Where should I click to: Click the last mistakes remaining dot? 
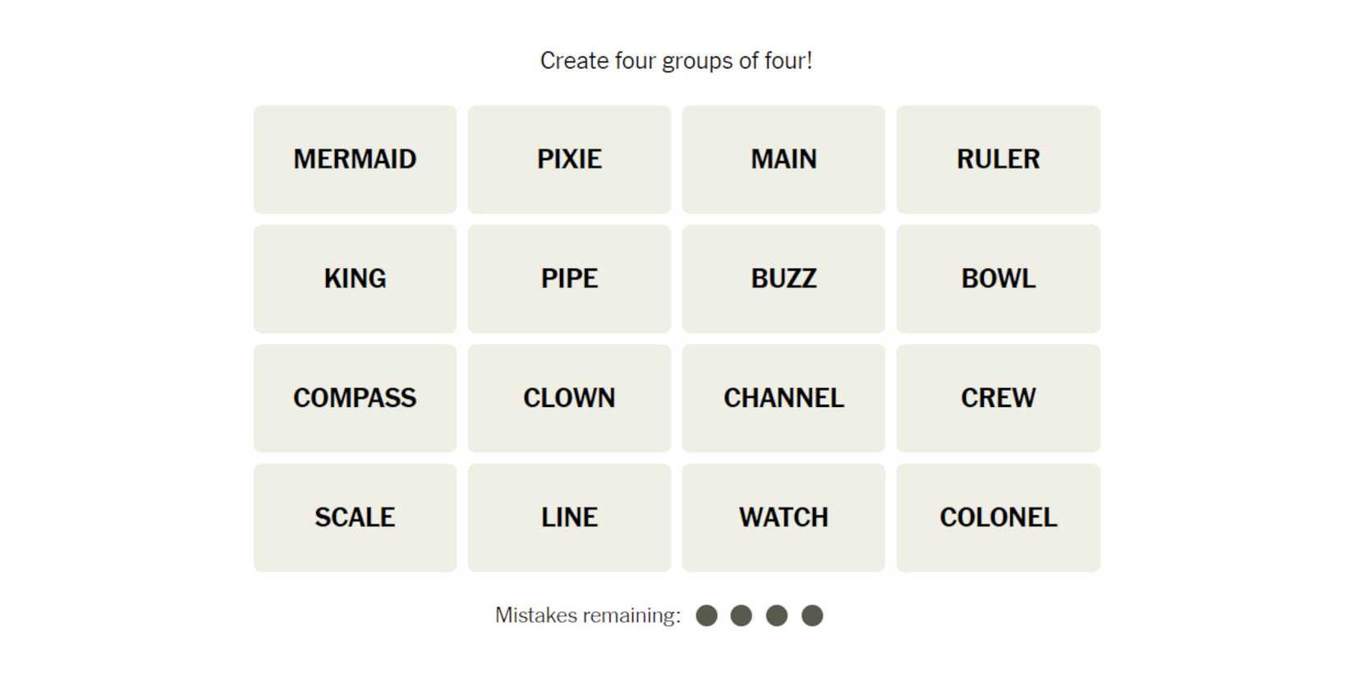[x=812, y=615]
